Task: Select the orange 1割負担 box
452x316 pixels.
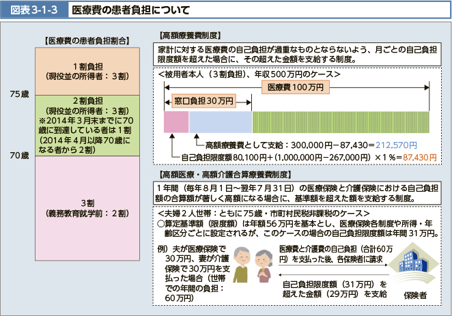Action: [x=87, y=71]
